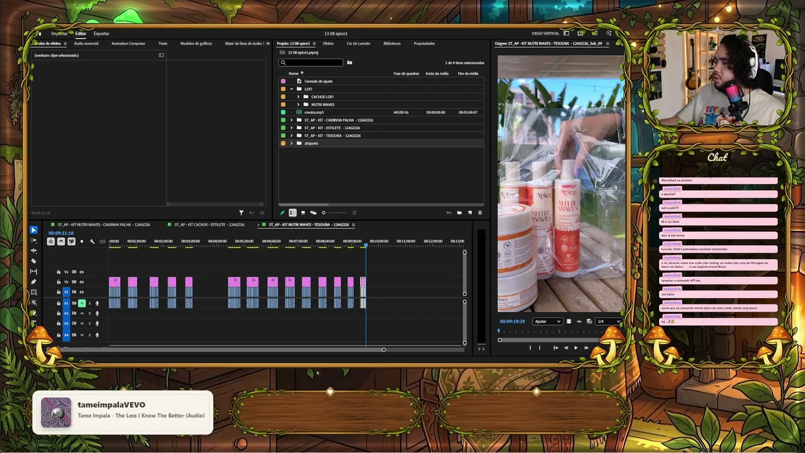Switch to the Exportar workspace tab
Viewport: 805px width, 453px height.
[101, 33]
